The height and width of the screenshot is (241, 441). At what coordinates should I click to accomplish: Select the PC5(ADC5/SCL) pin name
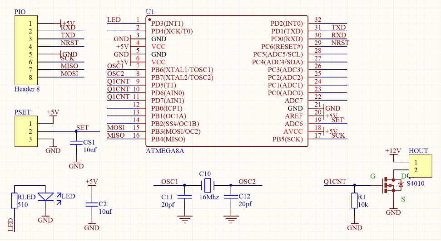278,54
